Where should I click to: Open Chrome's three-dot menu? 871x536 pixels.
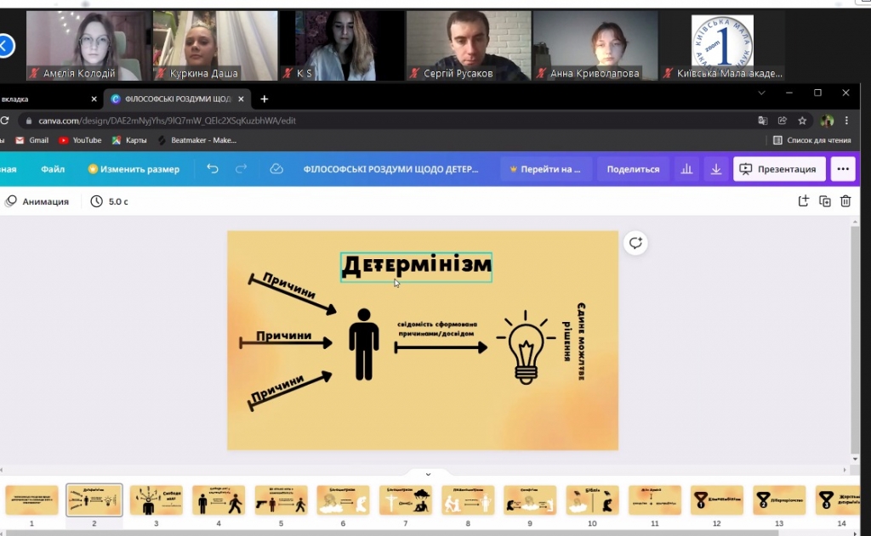846,121
